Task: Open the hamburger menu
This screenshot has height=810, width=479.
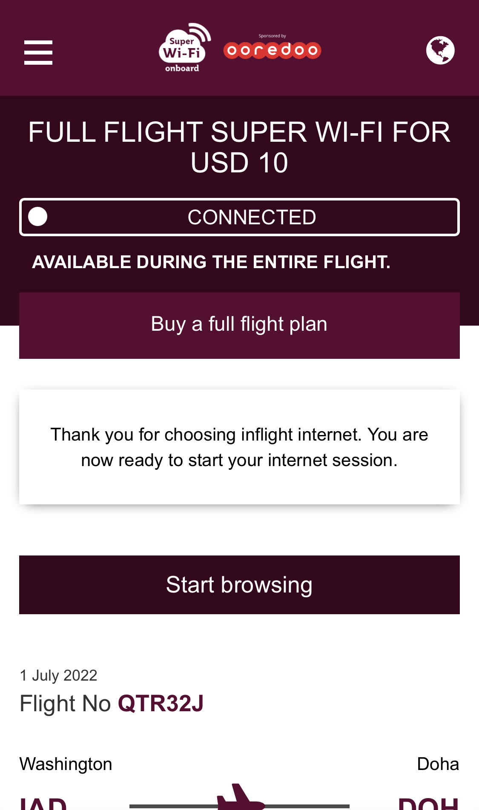Action: (x=38, y=53)
